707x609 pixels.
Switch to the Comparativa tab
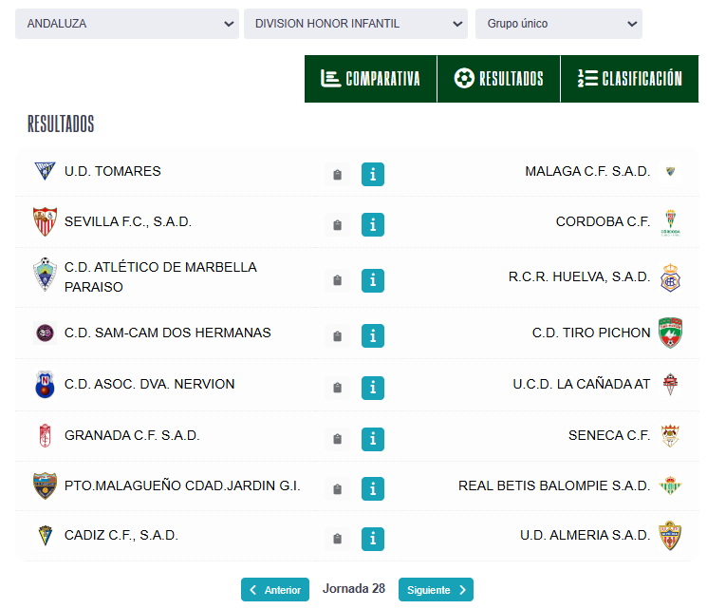coord(371,79)
